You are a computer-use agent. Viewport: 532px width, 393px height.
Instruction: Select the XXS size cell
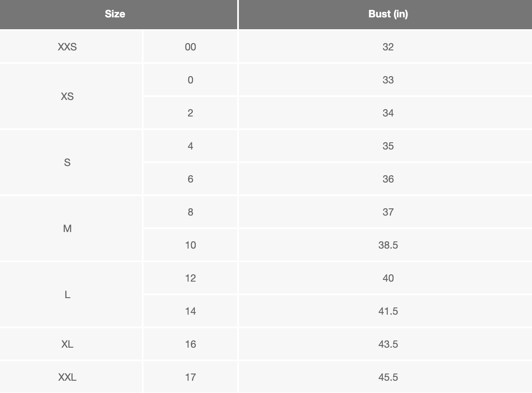click(x=67, y=47)
